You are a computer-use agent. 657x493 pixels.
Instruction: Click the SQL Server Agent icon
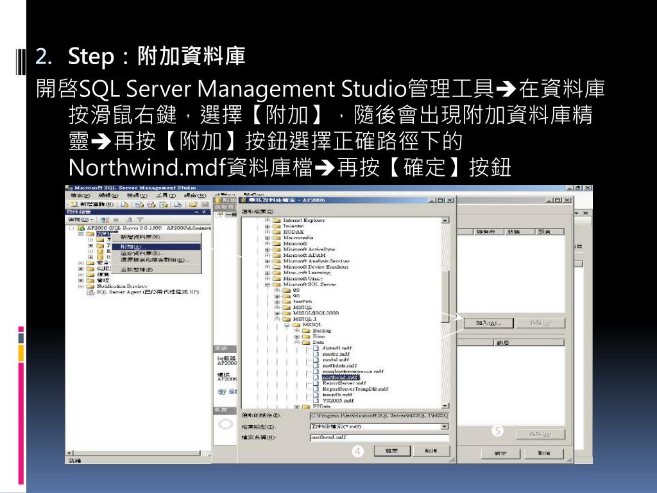coord(90,292)
